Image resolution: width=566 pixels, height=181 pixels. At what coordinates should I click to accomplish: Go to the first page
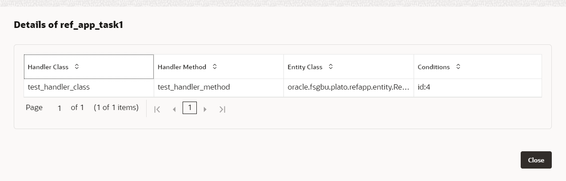coord(157,109)
